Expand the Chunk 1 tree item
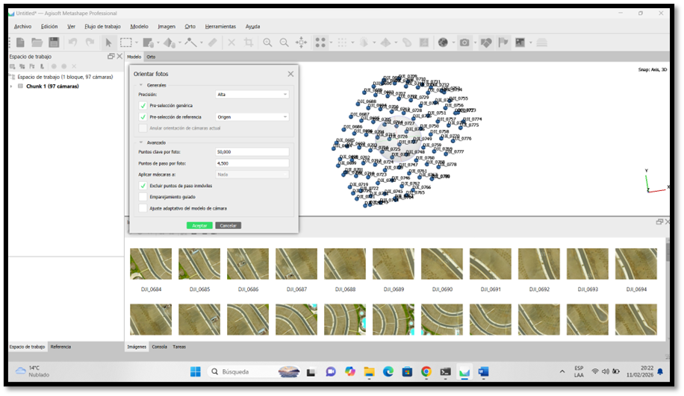 pyautogui.click(x=11, y=87)
